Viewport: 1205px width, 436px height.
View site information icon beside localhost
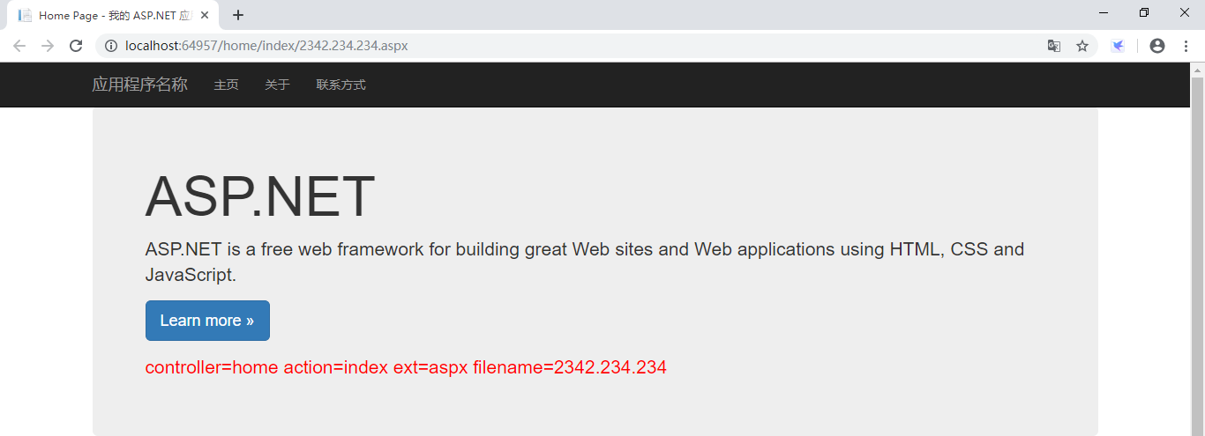pyautogui.click(x=111, y=46)
